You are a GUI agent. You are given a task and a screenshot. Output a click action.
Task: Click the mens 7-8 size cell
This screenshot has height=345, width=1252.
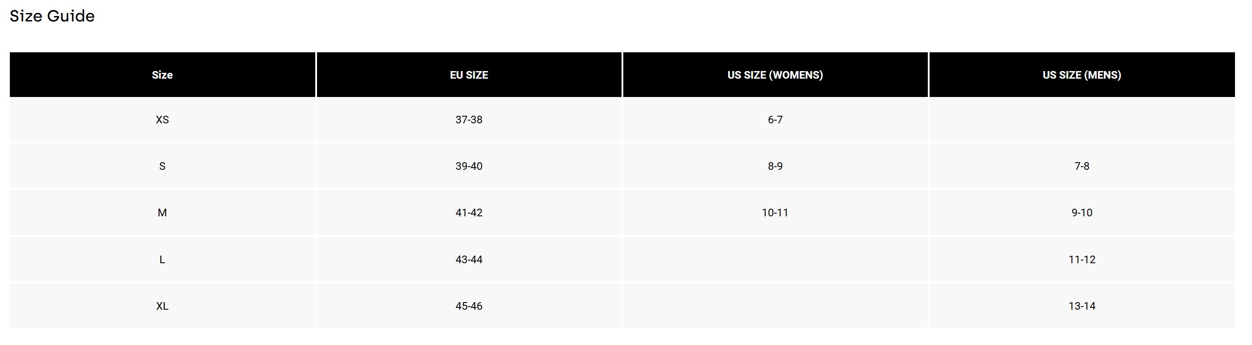pos(1082,166)
